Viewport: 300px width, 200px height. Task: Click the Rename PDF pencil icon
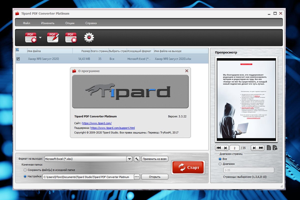click(53, 37)
